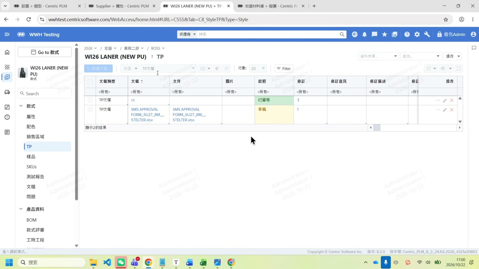Focus the sidebar Search field
Viewport: 479px width, 269px height.
tap(45, 94)
